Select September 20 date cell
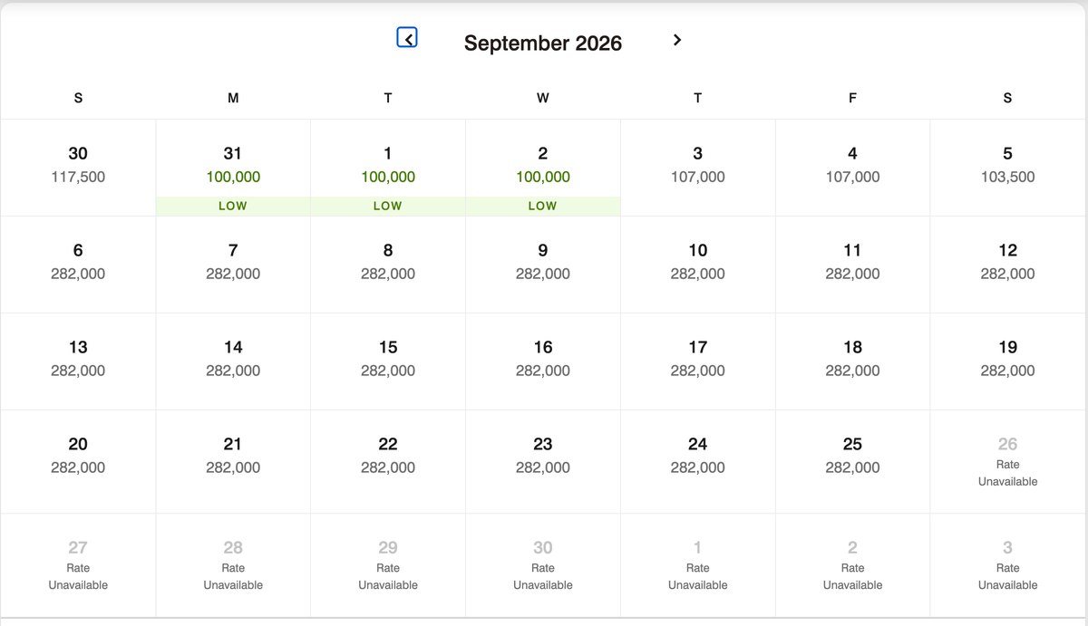 coord(78,457)
